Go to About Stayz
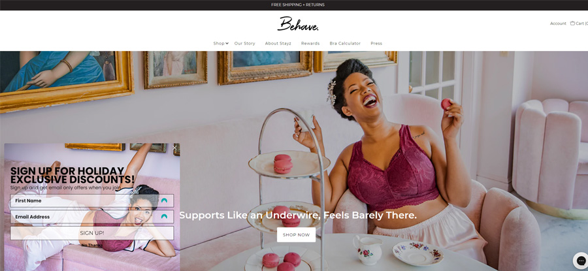 [x=278, y=44]
